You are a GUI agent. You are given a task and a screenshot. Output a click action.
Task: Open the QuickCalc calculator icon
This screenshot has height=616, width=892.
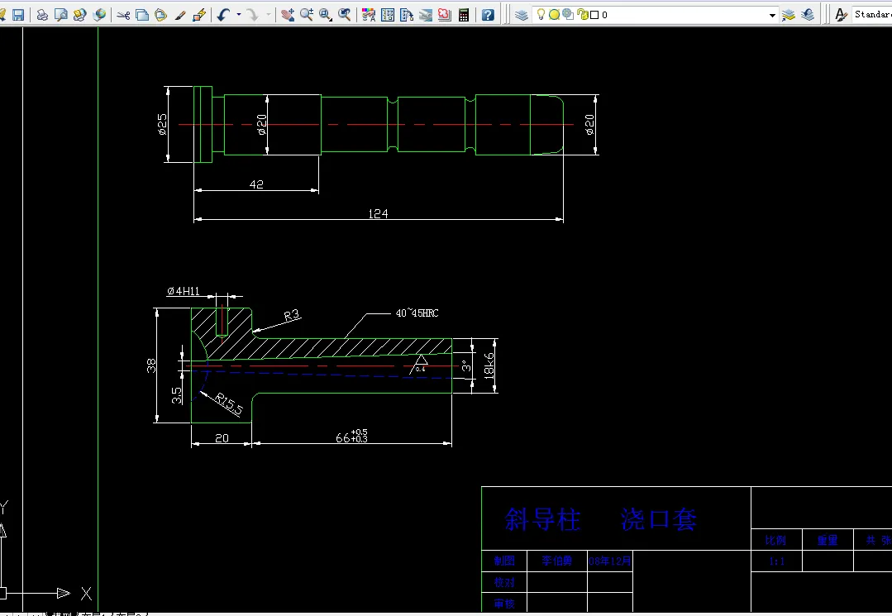click(464, 15)
